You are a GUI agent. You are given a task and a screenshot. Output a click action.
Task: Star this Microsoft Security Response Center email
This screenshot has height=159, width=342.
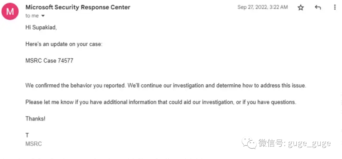tap(301, 7)
